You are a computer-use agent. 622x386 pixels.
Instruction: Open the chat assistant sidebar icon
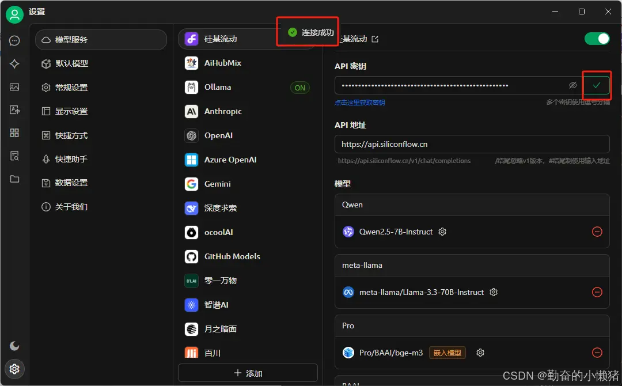click(x=14, y=41)
